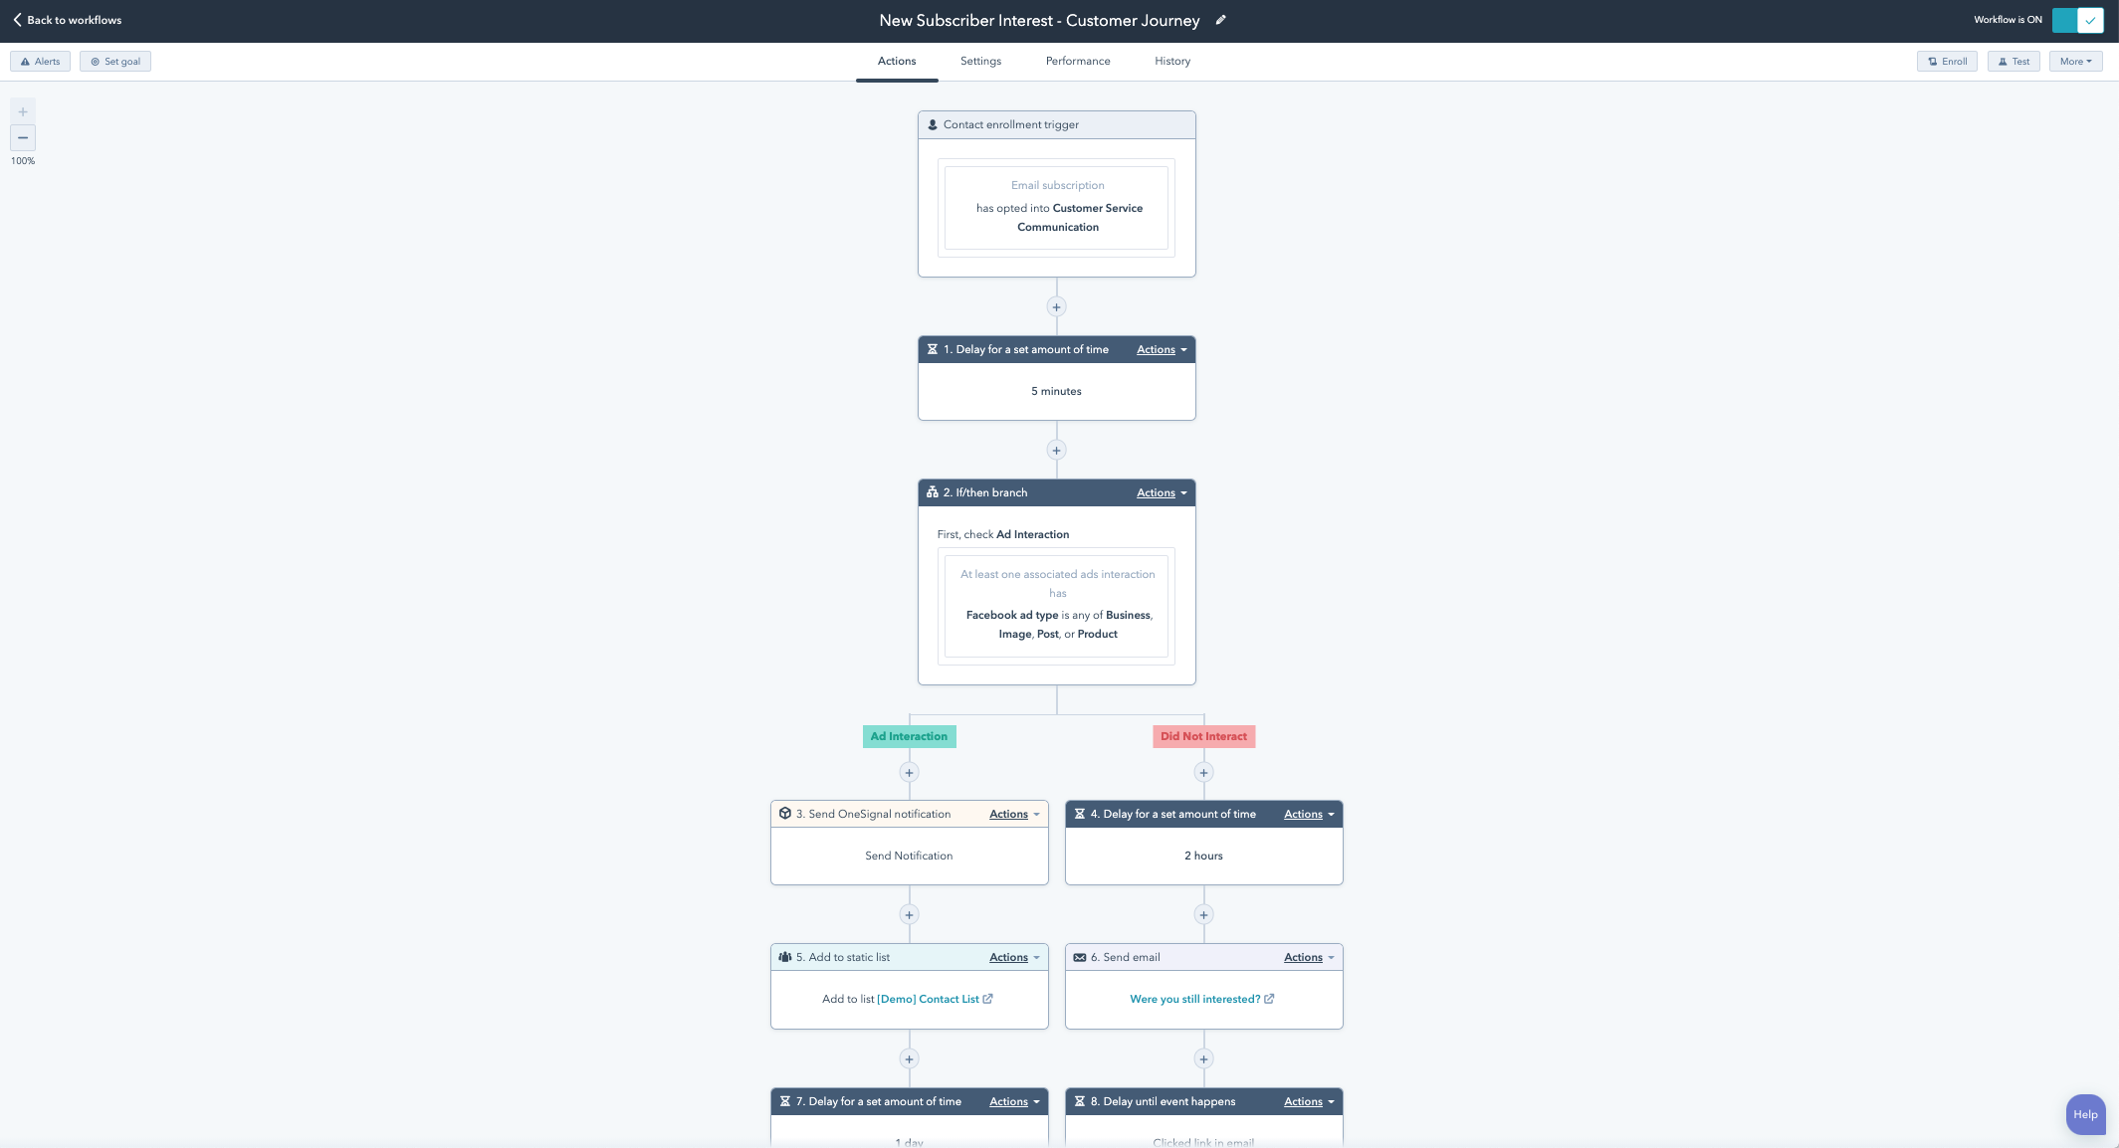Open Actions dropdown for step 8 delay

point(1309,1101)
